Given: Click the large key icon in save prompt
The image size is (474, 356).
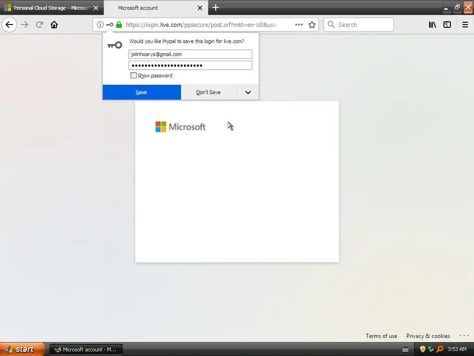Looking at the screenshot, I should [x=115, y=45].
